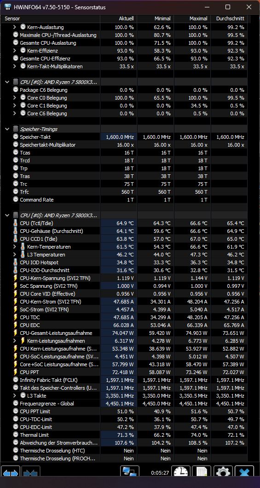Screen dimensions: 260x488
Task: Expand Core C6 Belegung
Action: click(x=15, y=113)
